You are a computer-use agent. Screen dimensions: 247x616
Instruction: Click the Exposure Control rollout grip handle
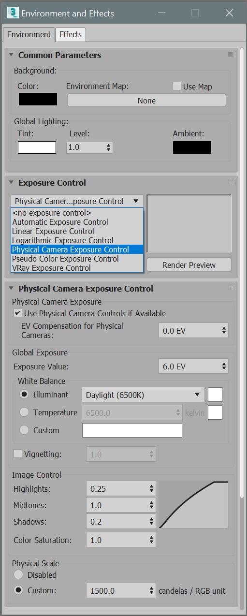[230, 183]
